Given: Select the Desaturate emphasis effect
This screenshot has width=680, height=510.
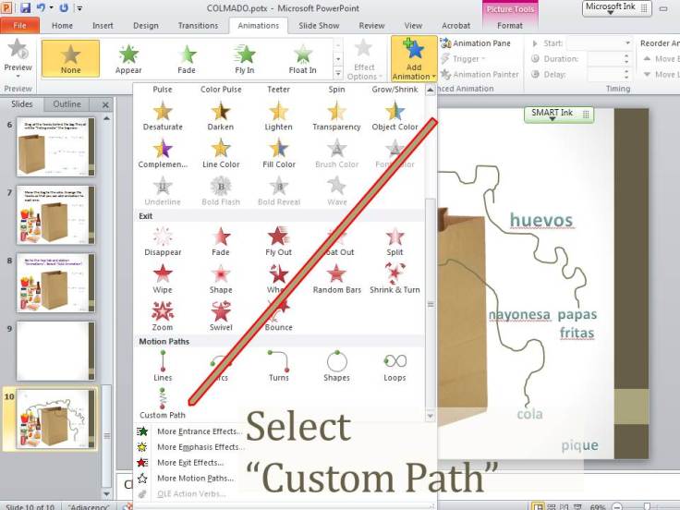Looking at the screenshot, I should click(x=163, y=116).
